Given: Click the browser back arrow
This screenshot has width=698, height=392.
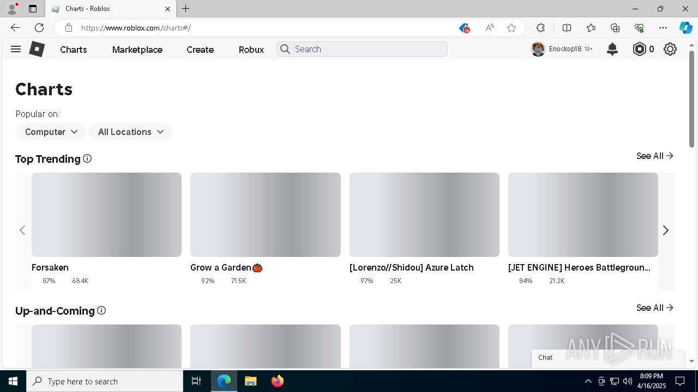Looking at the screenshot, I should pyautogui.click(x=15, y=28).
